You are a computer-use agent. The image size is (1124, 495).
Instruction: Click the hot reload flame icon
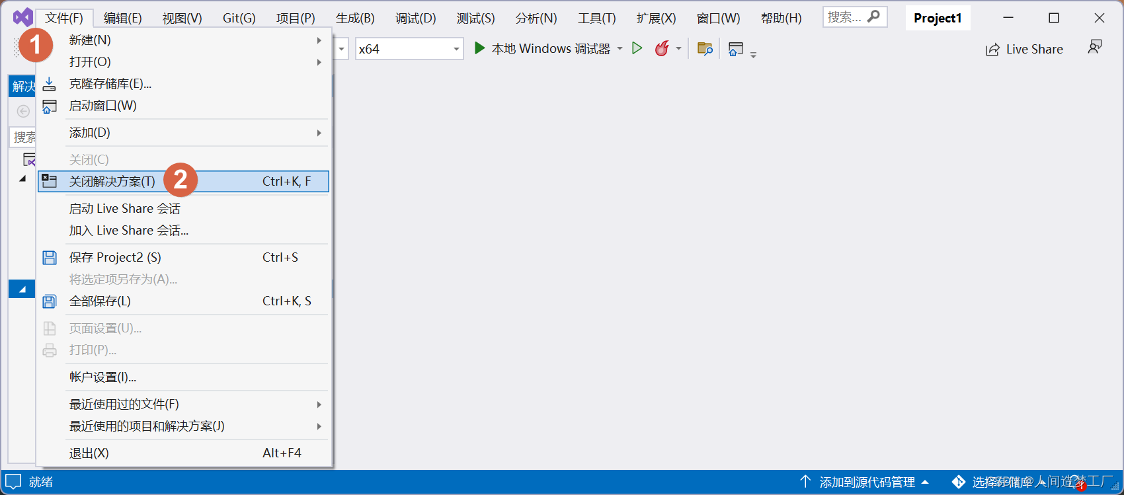pos(662,48)
